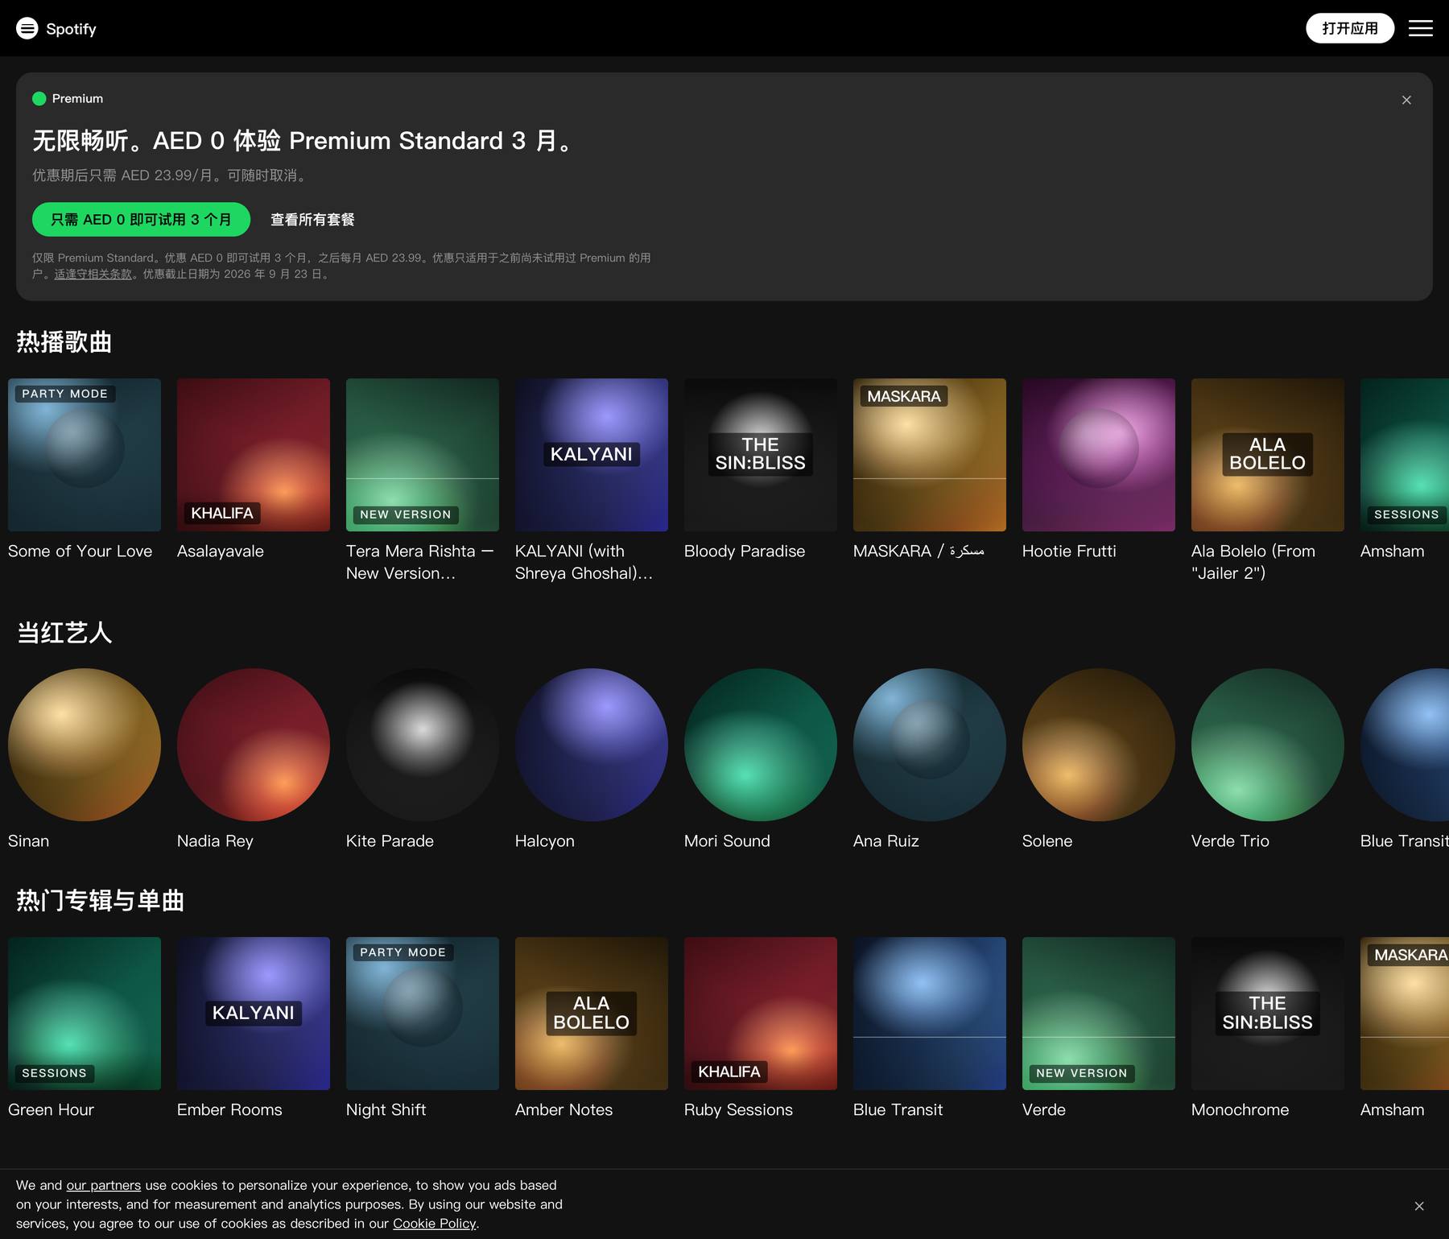View the Mori Sound artist avatar
1449x1239 pixels.
click(x=761, y=745)
